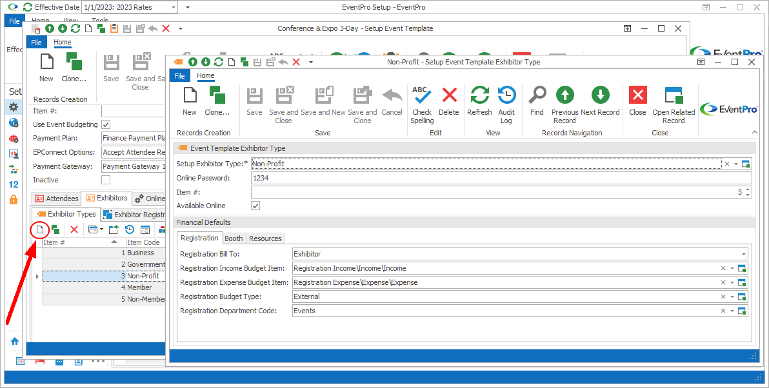The image size is (769, 388).
Task: Click new record icon in Exhibitor Types grid toolbar
Action: click(40, 229)
